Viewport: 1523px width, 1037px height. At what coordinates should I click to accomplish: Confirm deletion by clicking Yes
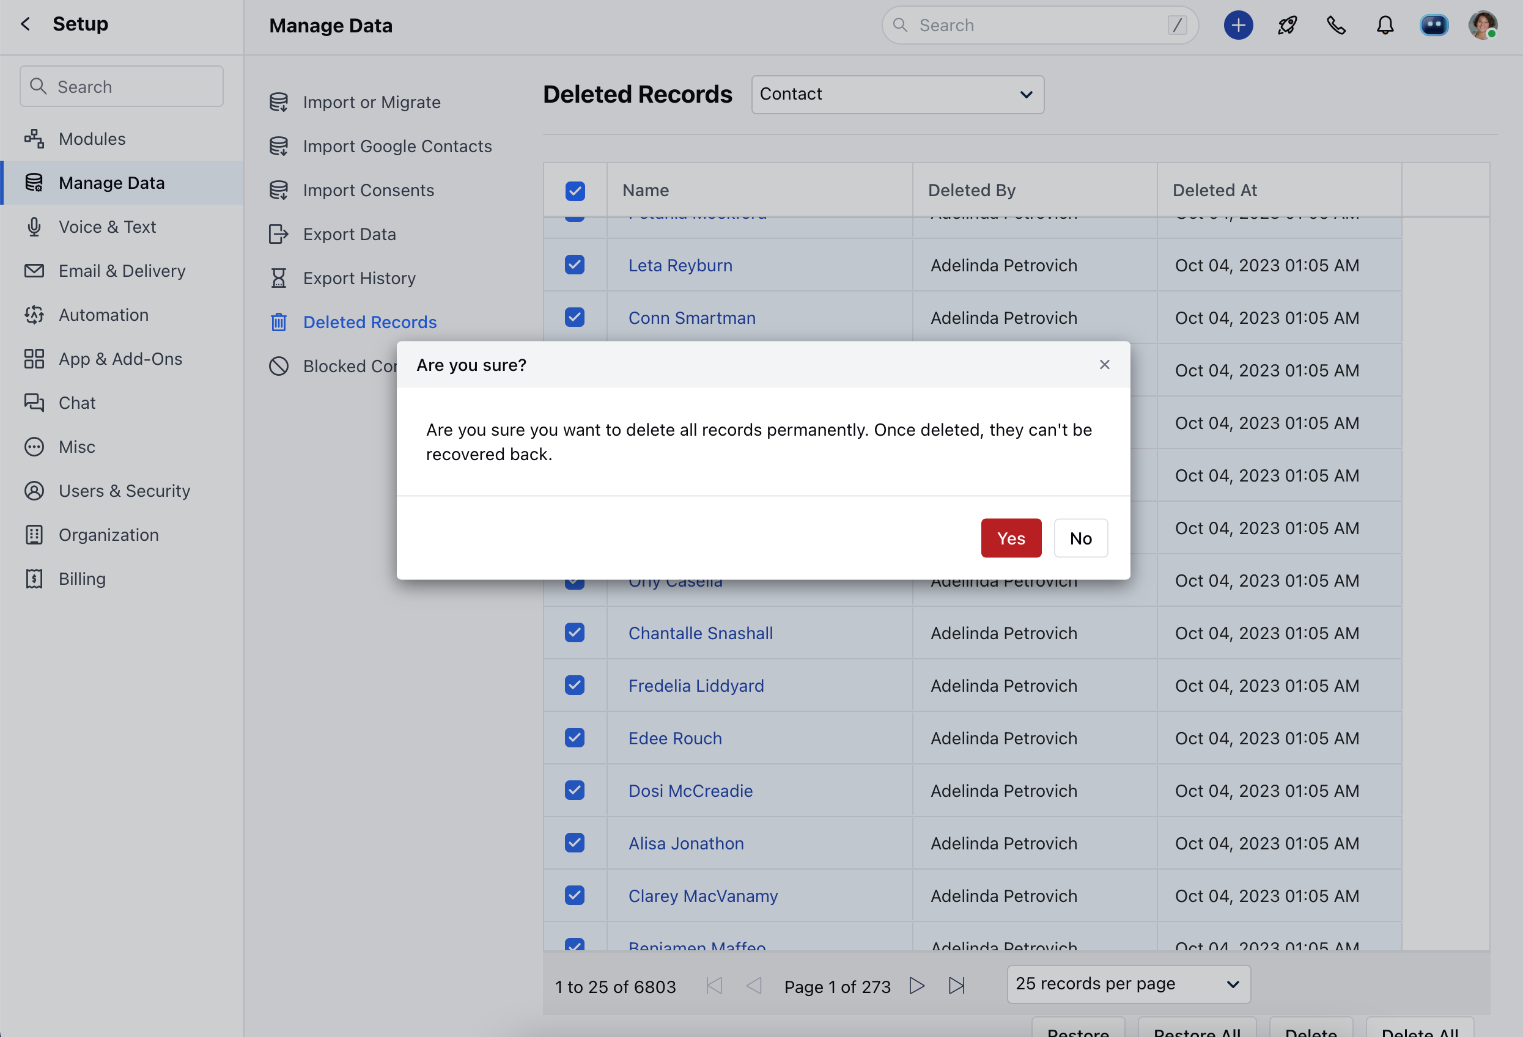point(1011,538)
